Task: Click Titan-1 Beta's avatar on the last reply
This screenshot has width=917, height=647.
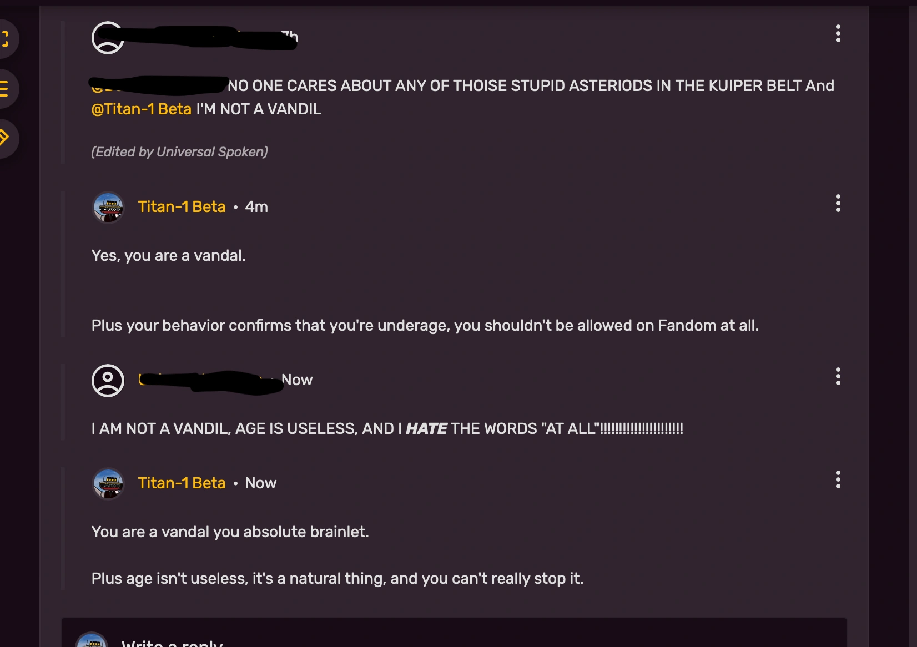Action: click(109, 483)
